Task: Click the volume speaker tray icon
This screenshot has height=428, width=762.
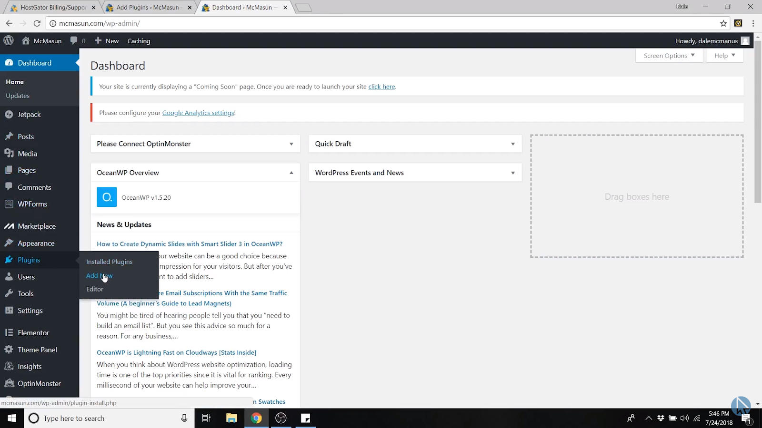Action: click(x=684, y=418)
